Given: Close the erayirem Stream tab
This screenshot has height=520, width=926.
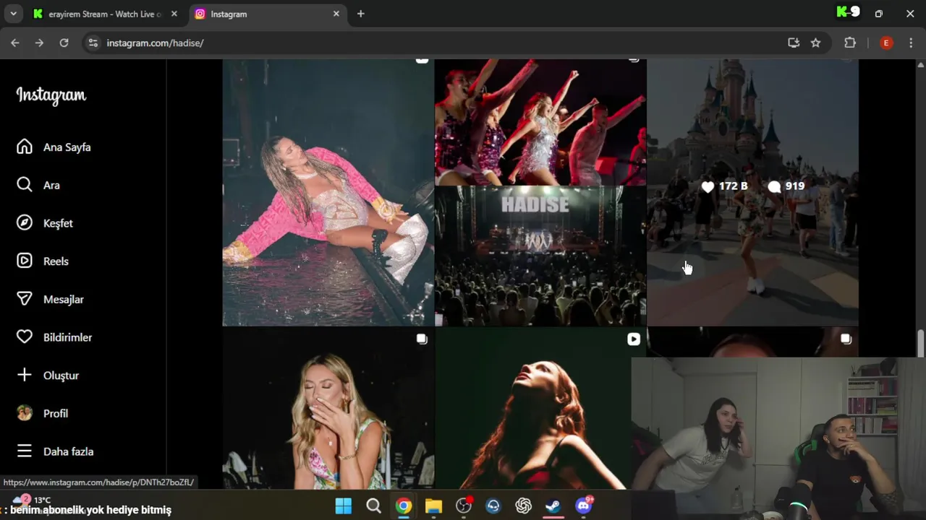Looking at the screenshot, I should click(x=174, y=14).
